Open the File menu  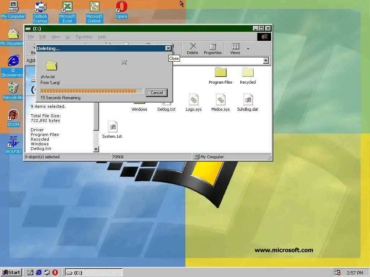click(x=31, y=37)
